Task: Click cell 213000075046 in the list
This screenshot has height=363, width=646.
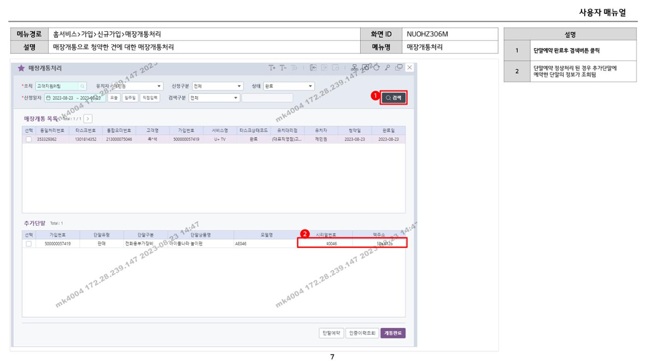Action: (x=119, y=139)
